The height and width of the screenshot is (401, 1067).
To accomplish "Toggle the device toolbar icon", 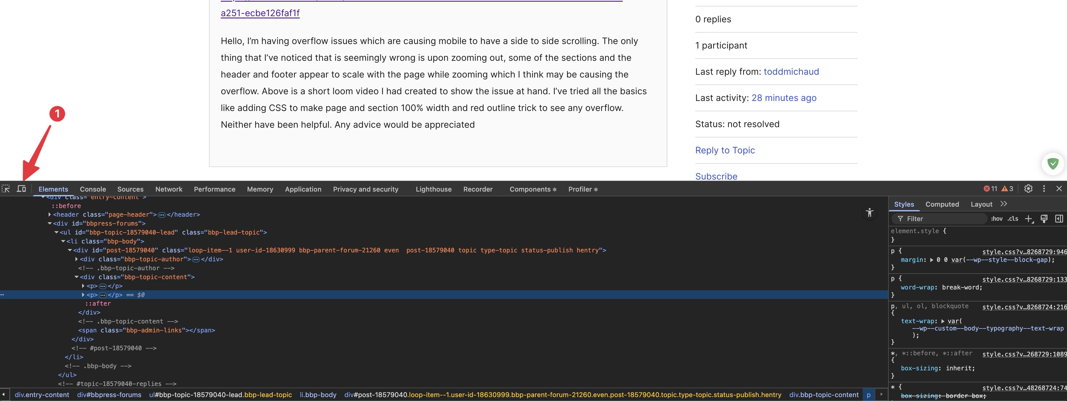I will pos(22,189).
